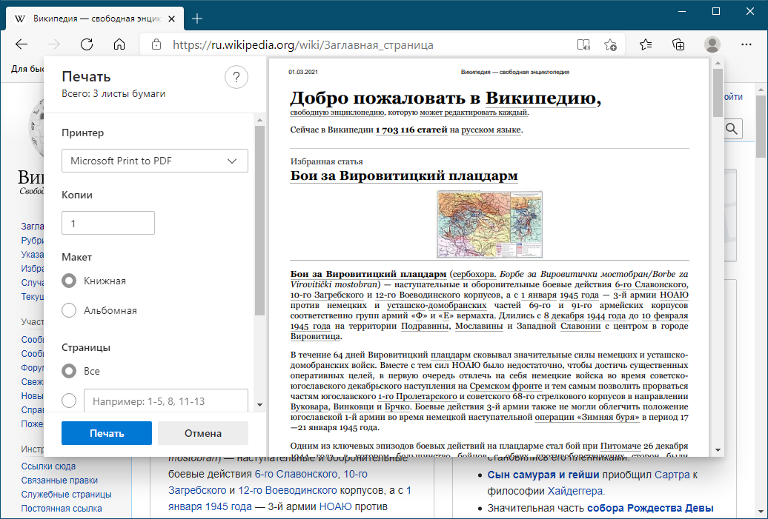Viewport: 768px width, 519px height.
Task: Click the Wikipedia search magnifier icon
Action: (x=732, y=129)
